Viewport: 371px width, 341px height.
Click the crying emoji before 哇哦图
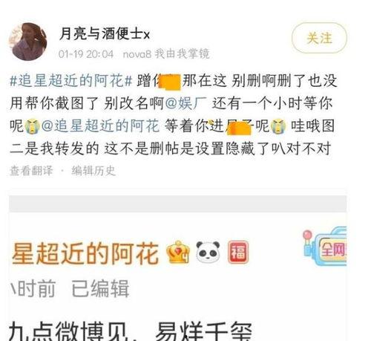[278, 126]
